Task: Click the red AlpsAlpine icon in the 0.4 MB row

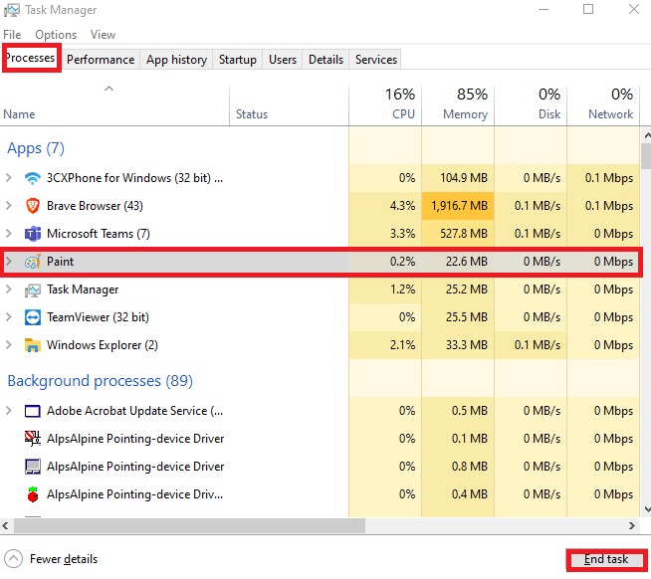Action: pyautogui.click(x=33, y=494)
